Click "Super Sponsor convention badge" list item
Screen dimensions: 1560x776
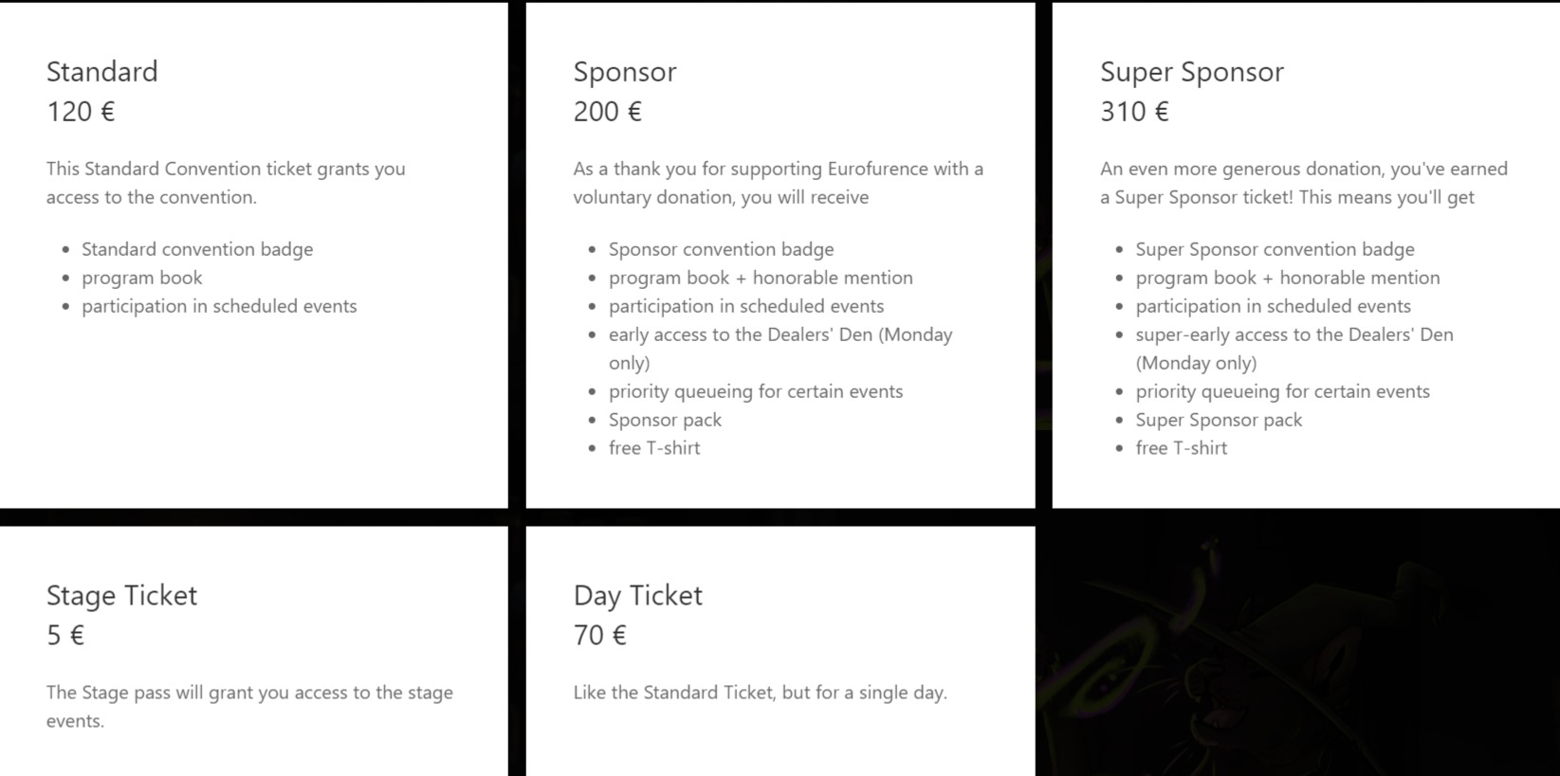point(1276,249)
